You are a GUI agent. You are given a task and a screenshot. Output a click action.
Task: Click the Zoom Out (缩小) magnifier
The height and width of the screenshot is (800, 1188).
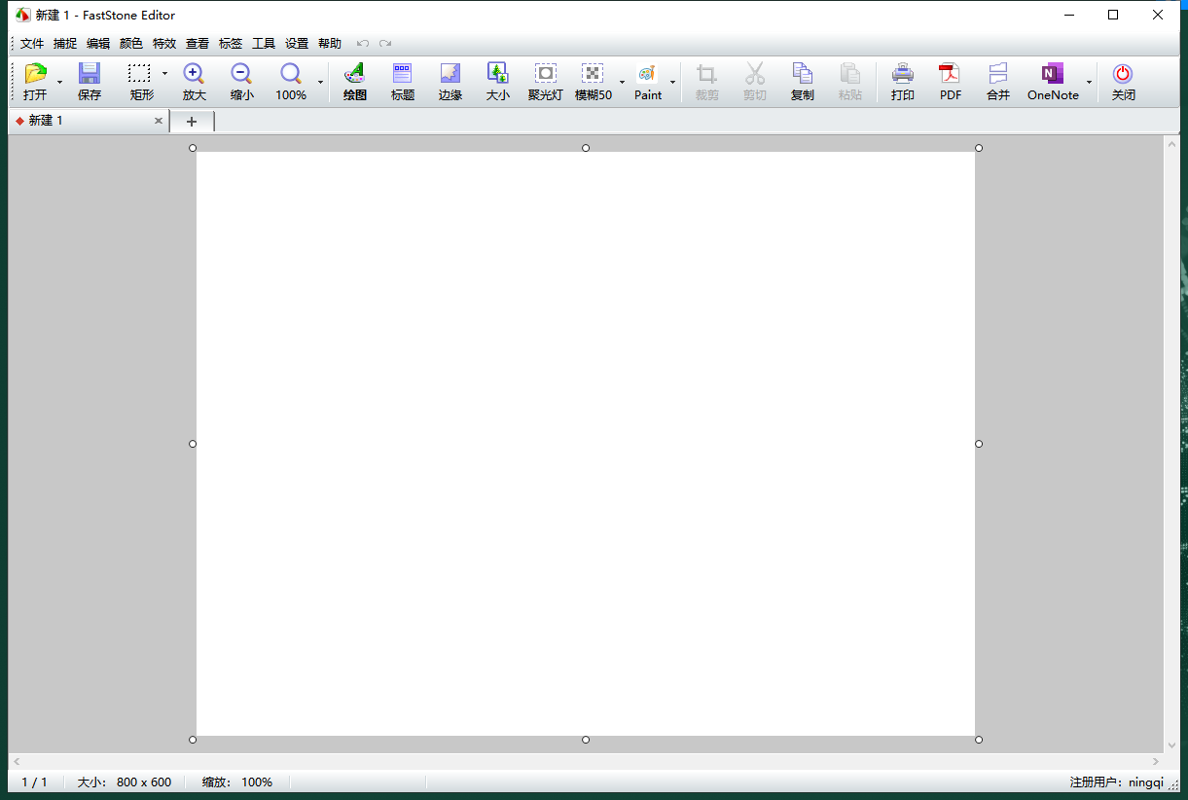click(242, 81)
